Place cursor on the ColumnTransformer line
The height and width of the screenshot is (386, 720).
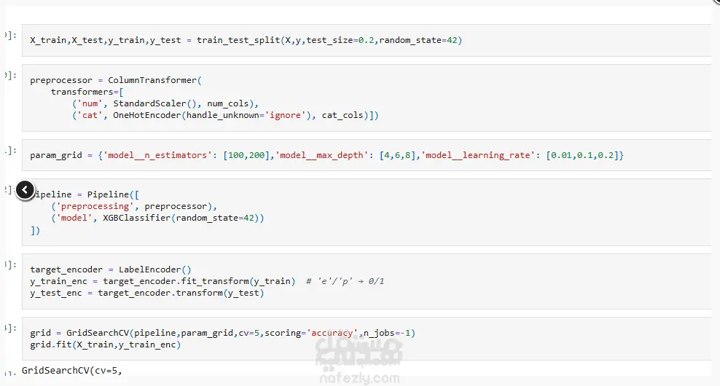[116, 80]
